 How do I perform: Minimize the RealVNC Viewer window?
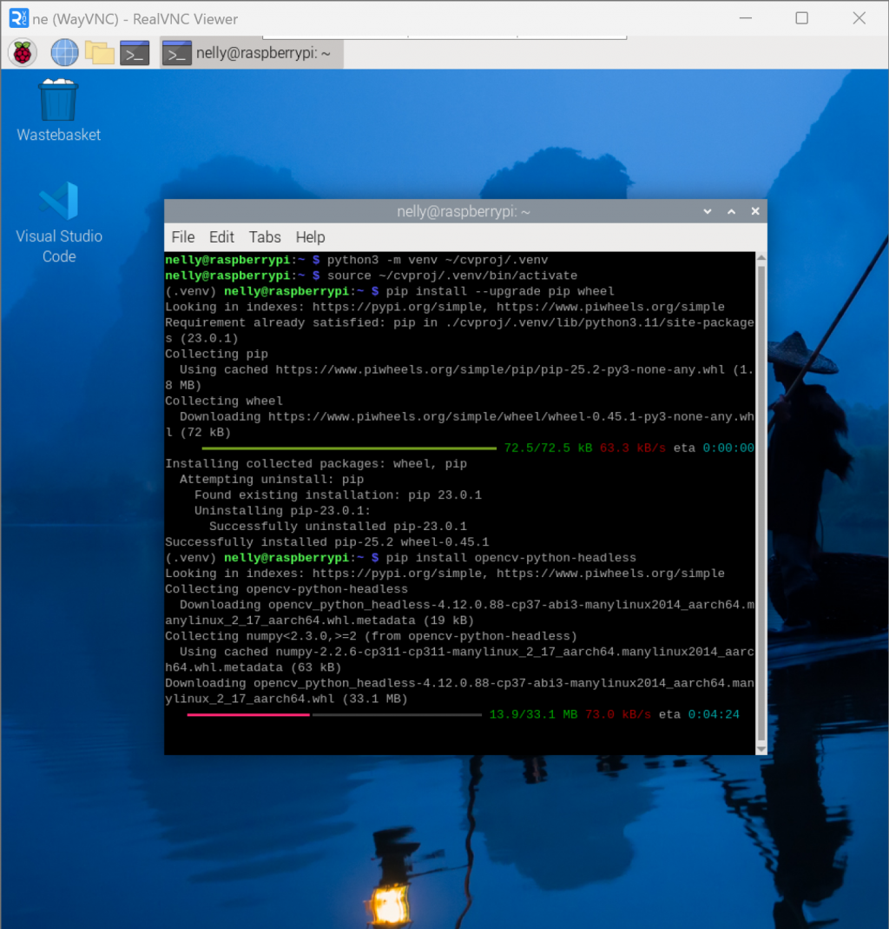point(746,18)
